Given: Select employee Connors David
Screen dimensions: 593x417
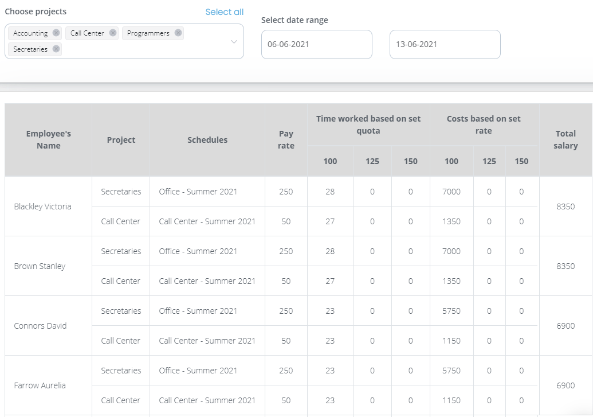Looking at the screenshot, I should tap(40, 326).
